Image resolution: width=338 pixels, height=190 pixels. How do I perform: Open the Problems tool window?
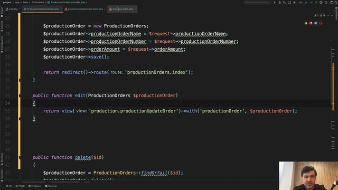[35, 186]
